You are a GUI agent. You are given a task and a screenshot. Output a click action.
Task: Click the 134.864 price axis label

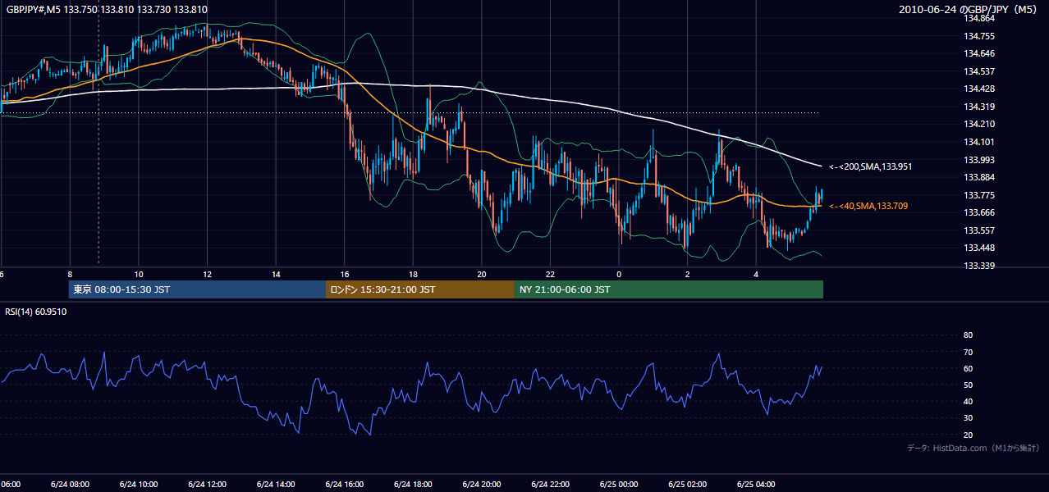pos(980,18)
